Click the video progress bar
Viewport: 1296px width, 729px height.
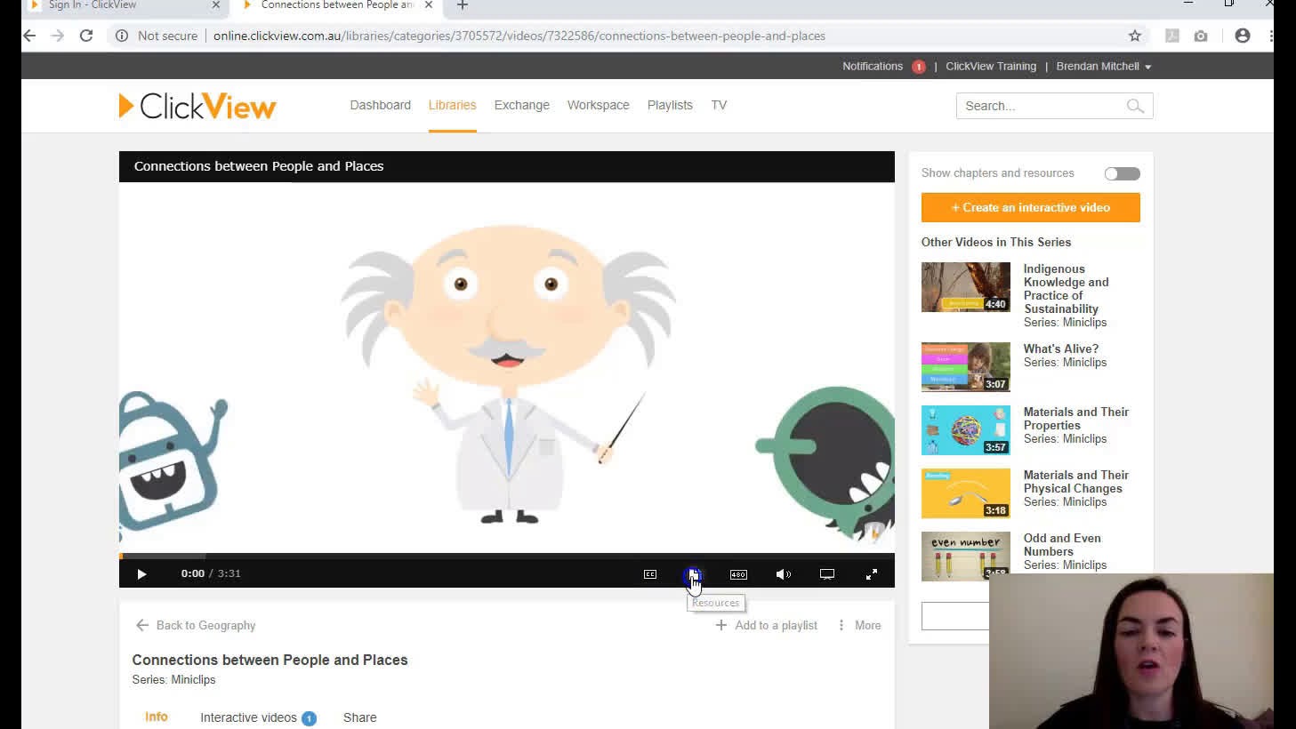tap(507, 556)
